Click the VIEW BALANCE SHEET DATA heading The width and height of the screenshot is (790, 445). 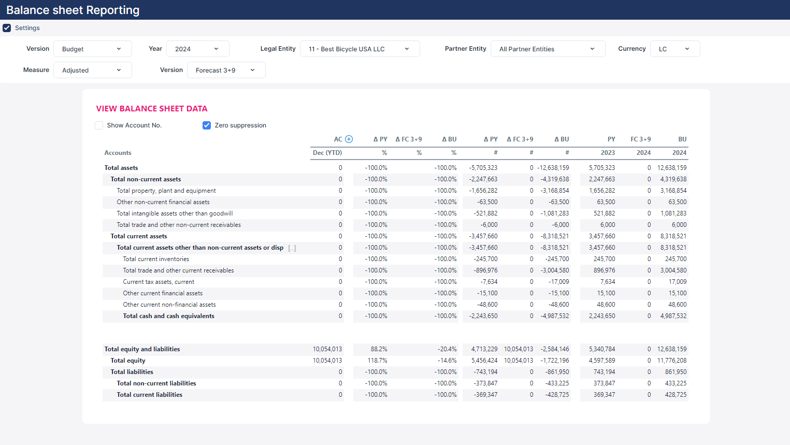tap(152, 109)
